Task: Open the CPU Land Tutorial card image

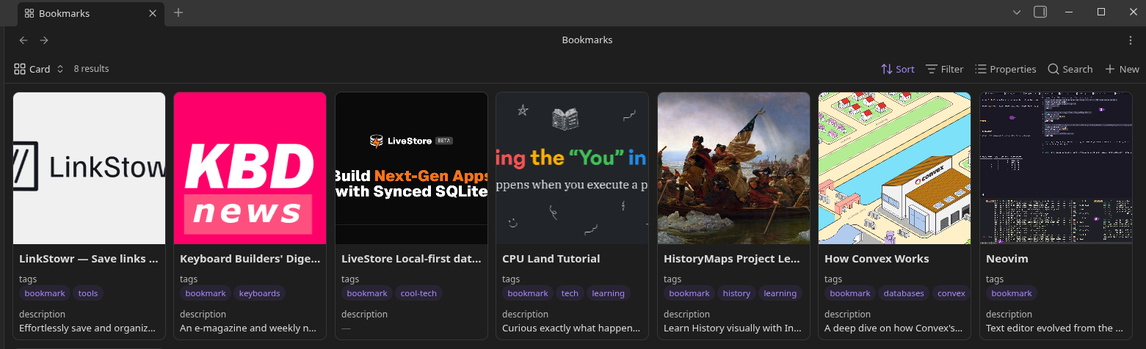Action: [x=572, y=168]
